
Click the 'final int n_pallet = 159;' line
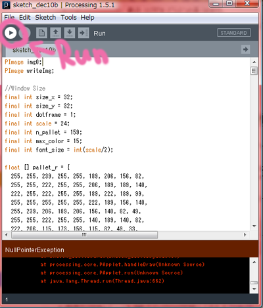click(43, 132)
